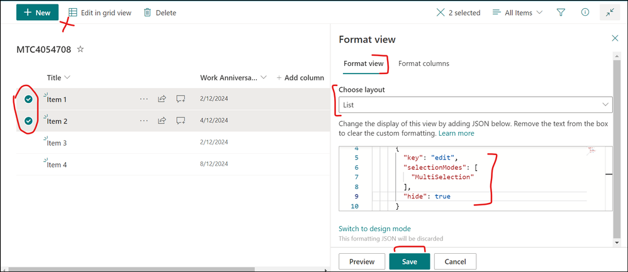This screenshot has width=628, height=272.
Task: Click the New item button
Action: coord(37,13)
